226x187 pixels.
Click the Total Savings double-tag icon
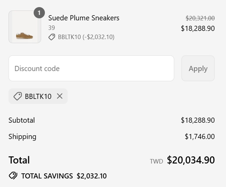click(x=13, y=175)
